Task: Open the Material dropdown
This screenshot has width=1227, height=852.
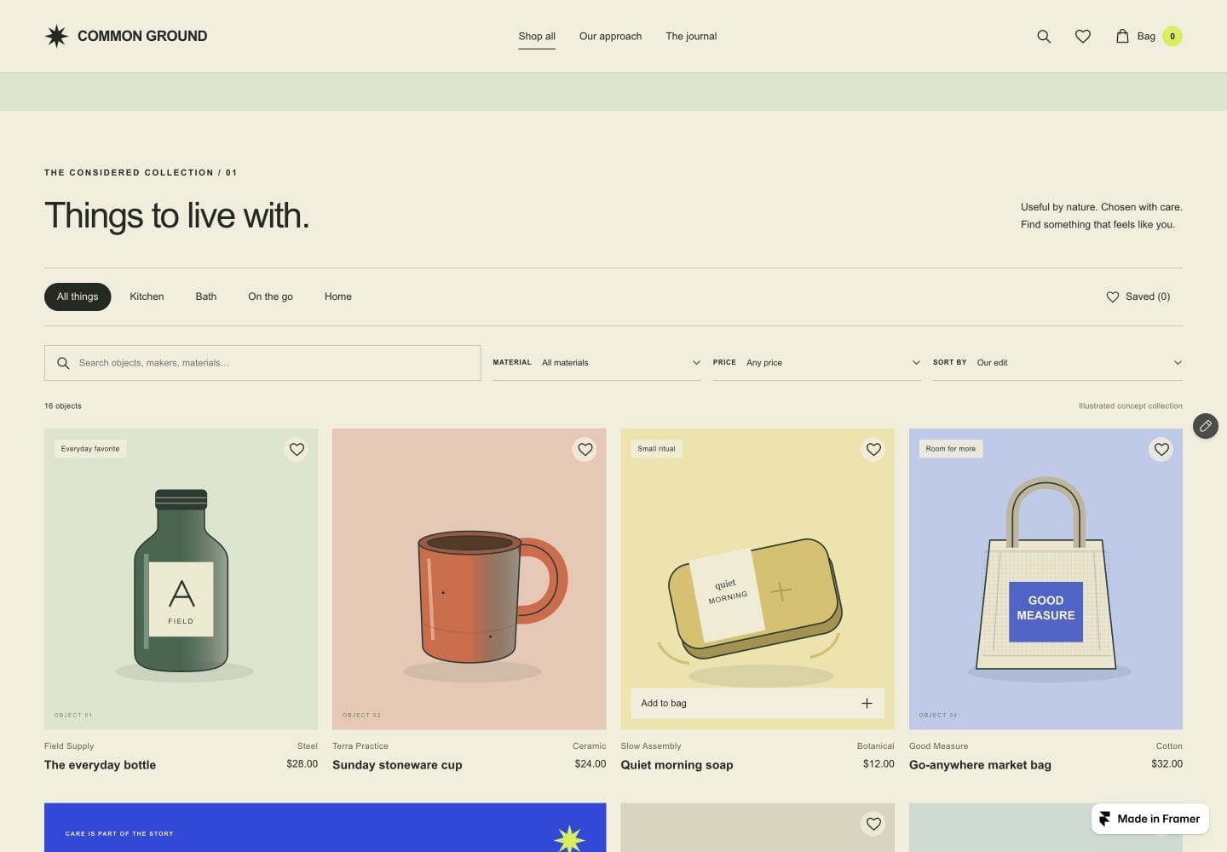Action: 596,363
